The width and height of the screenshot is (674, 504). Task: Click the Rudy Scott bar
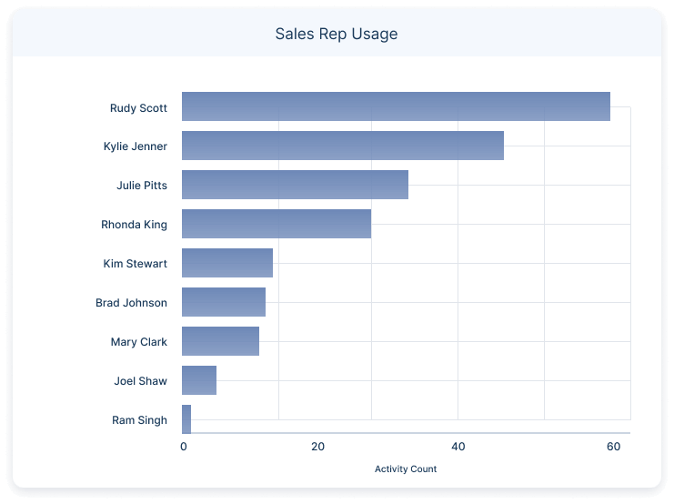(396, 106)
